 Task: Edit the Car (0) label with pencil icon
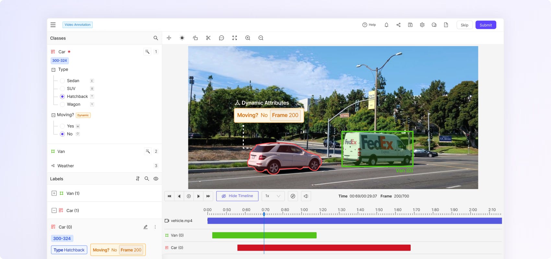click(x=146, y=227)
